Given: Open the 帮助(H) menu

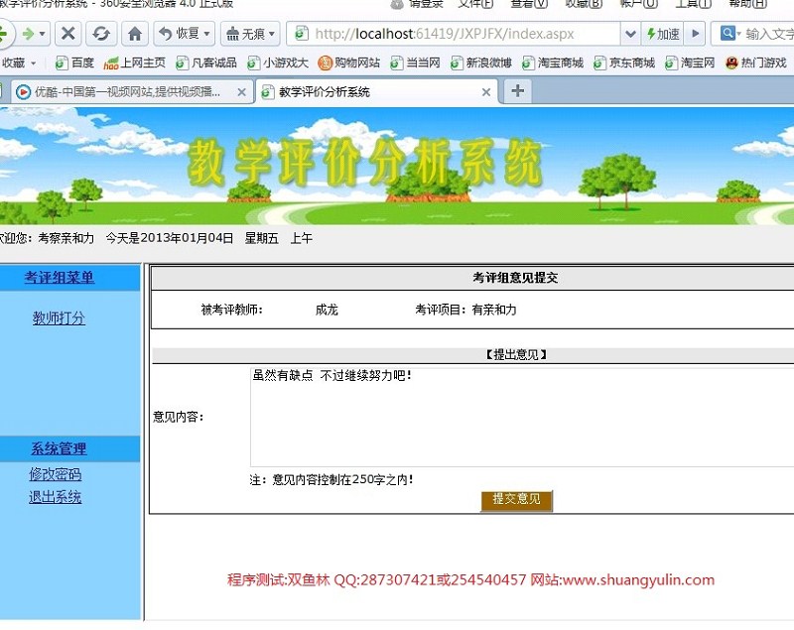Looking at the screenshot, I should [x=747, y=4].
